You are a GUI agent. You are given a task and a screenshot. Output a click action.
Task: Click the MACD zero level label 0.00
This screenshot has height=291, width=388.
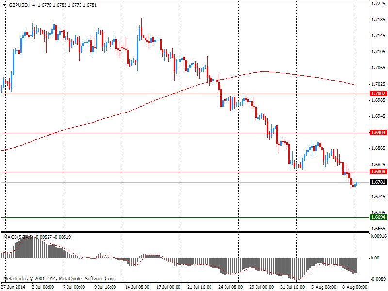click(375, 258)
